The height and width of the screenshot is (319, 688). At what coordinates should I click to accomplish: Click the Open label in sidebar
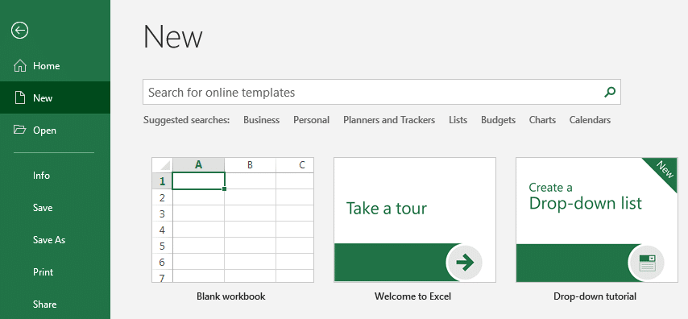click(45, 130)
